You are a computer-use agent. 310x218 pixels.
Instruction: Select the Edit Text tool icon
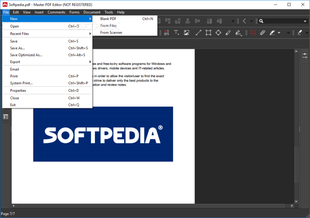click(167, 33)
